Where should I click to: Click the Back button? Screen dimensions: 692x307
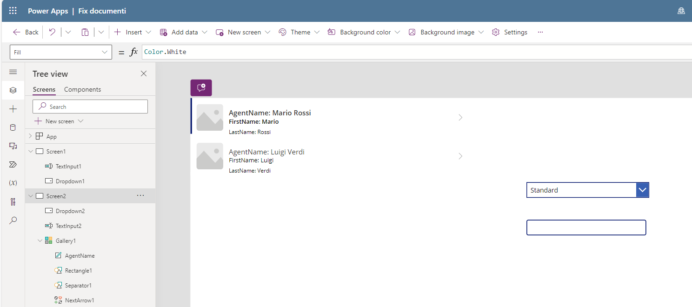25,32
